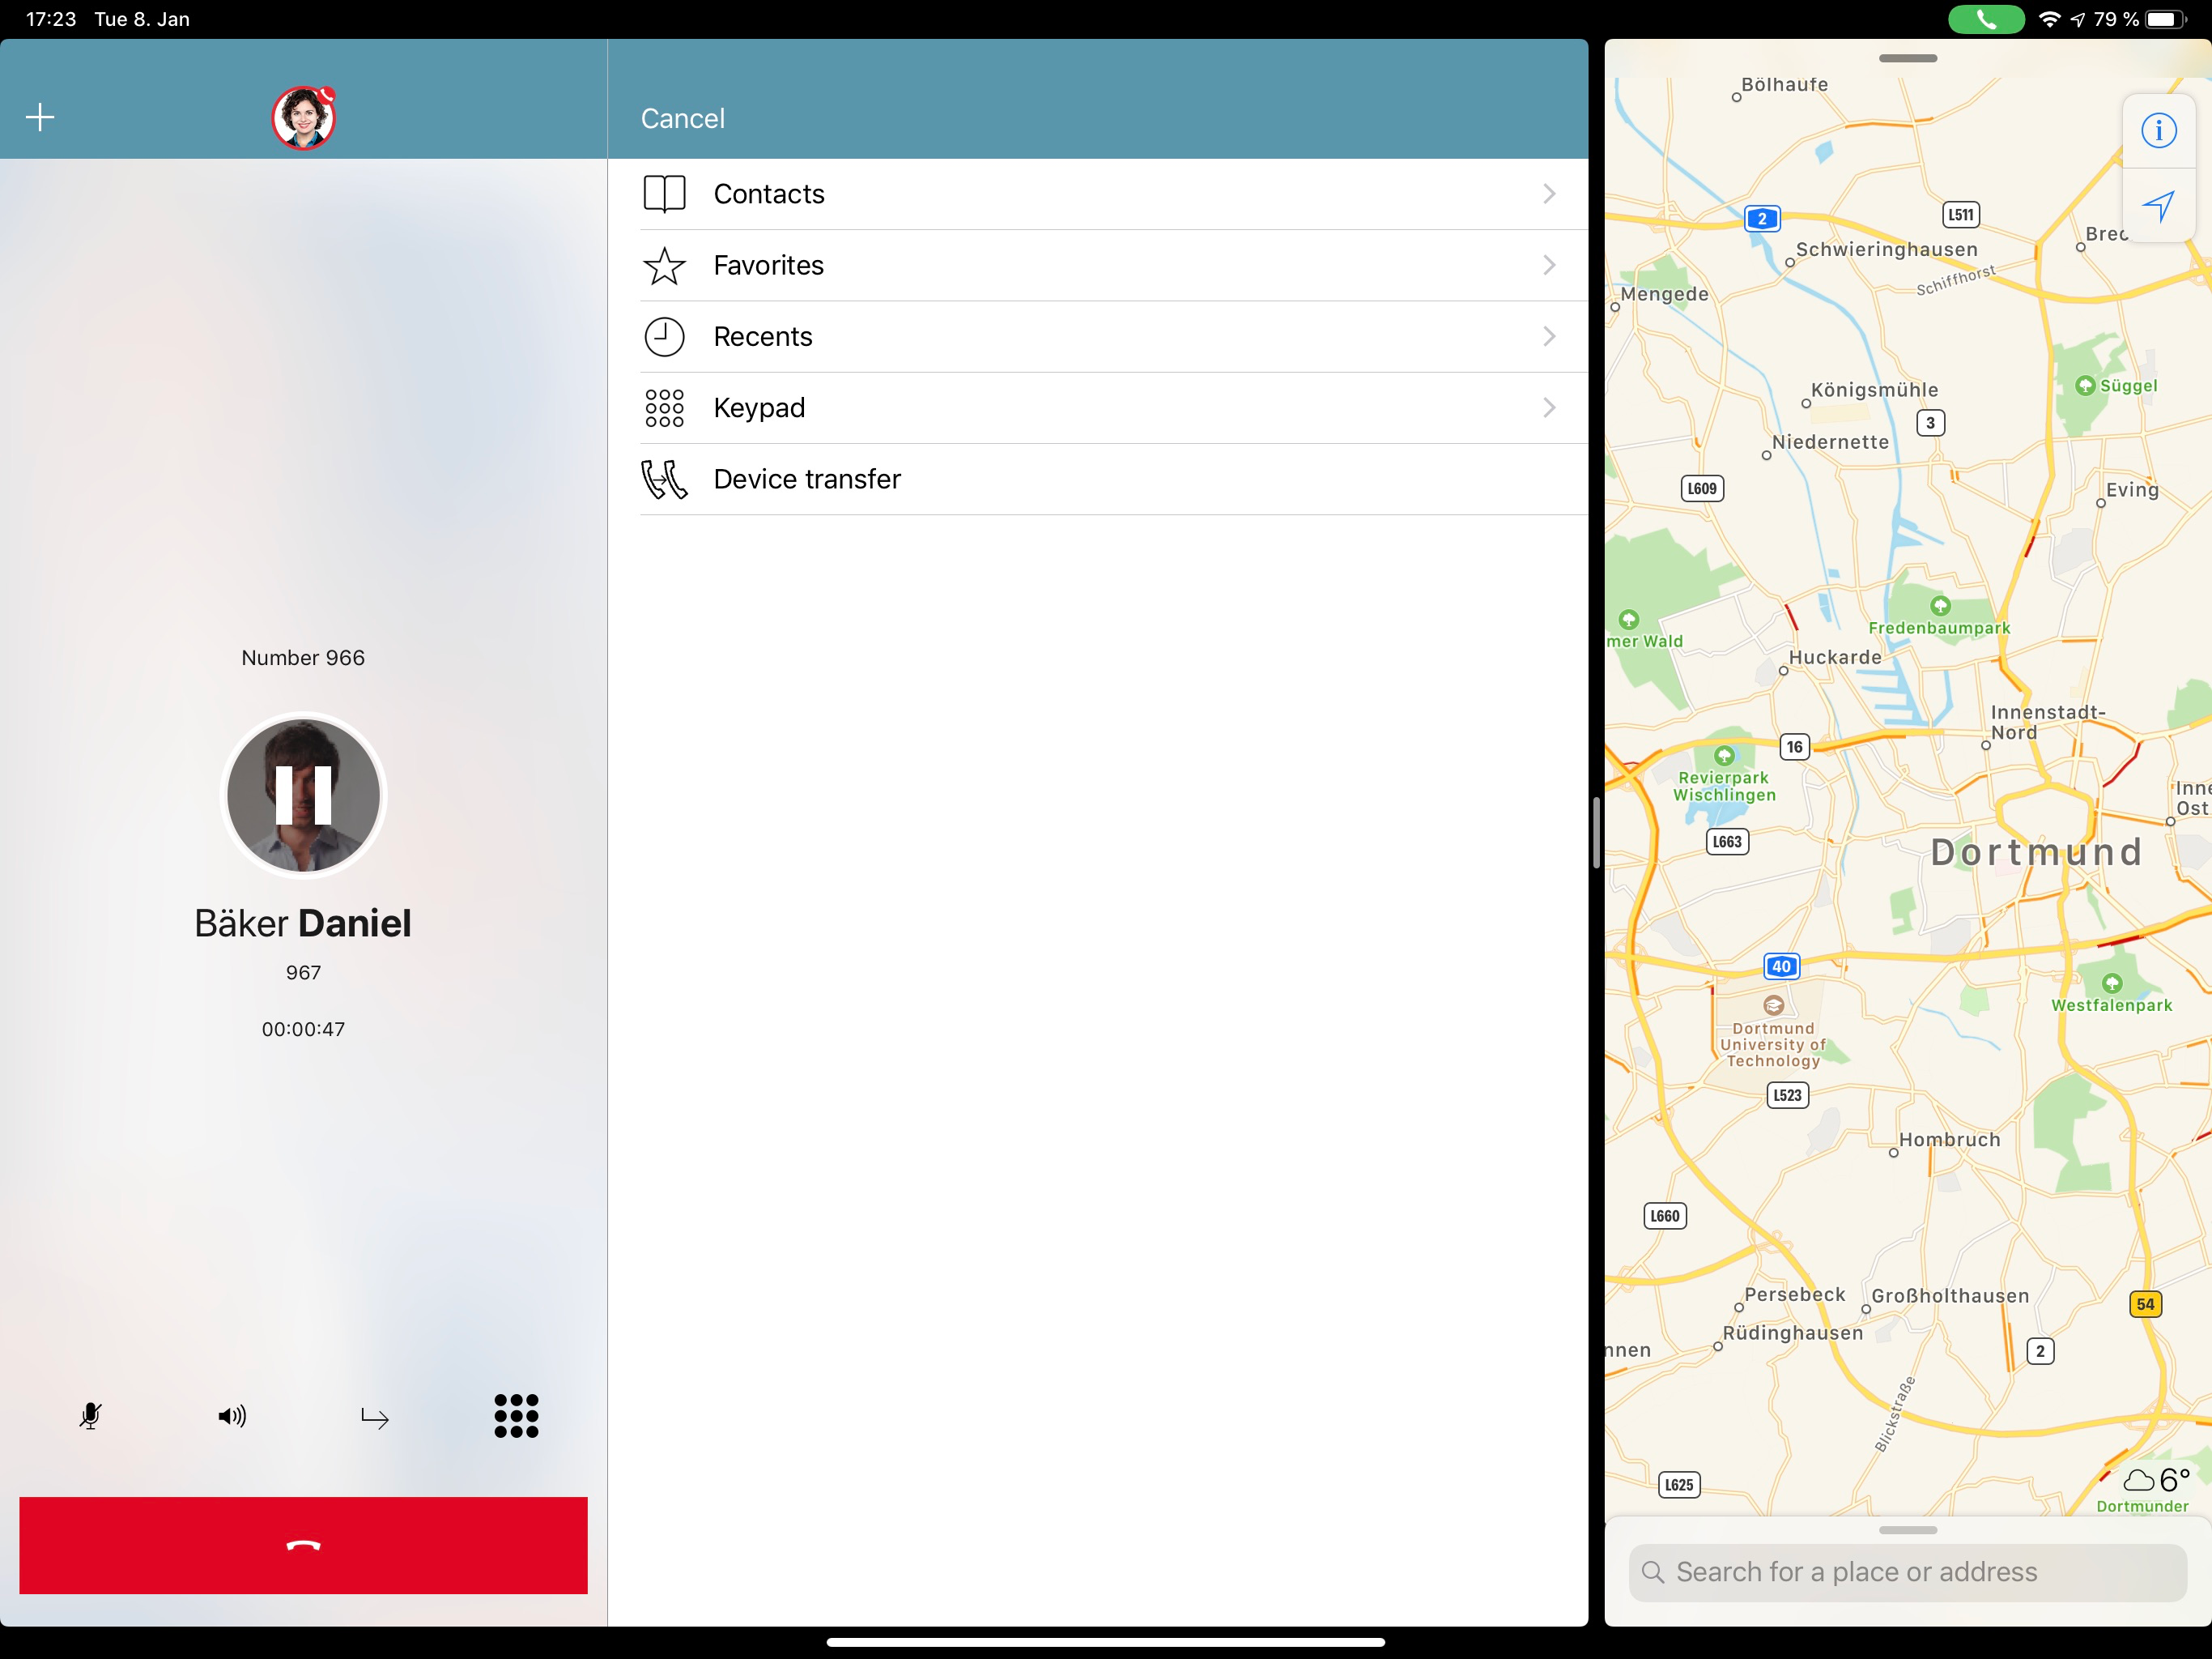Tap the Eving label on the map
This screenshot has height=1659, width=2212.
click(2132, 489)
